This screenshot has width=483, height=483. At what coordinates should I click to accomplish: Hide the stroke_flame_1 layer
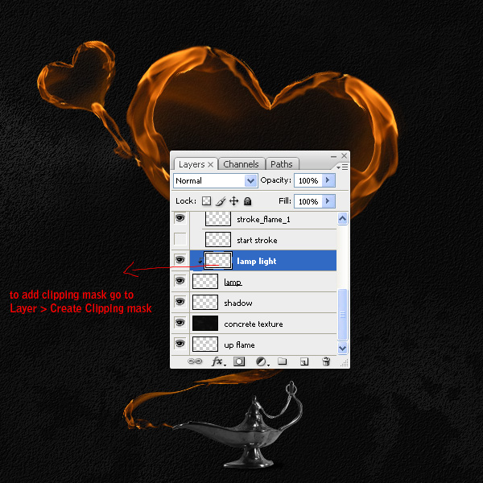coord(180,218)
